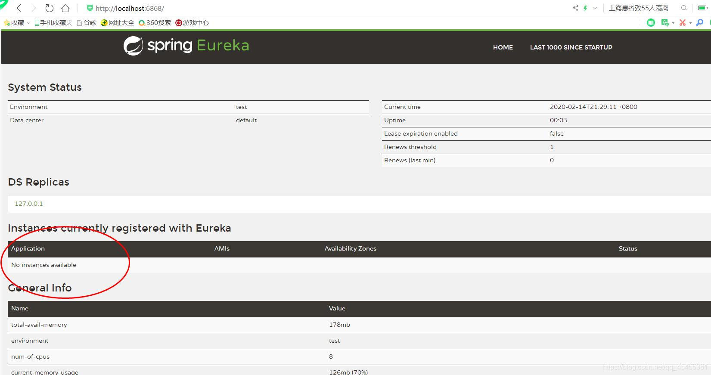Click the red scissors screenshot icon

click(683, 23)
